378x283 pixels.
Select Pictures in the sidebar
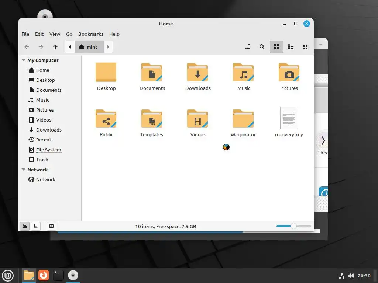(x=50, y=110)
